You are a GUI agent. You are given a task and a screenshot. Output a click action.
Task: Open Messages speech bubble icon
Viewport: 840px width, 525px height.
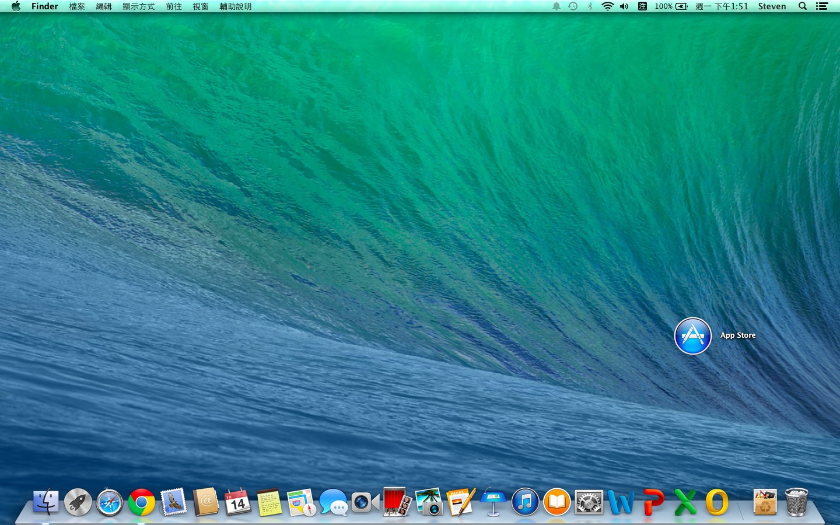click(x=333, y=502)
